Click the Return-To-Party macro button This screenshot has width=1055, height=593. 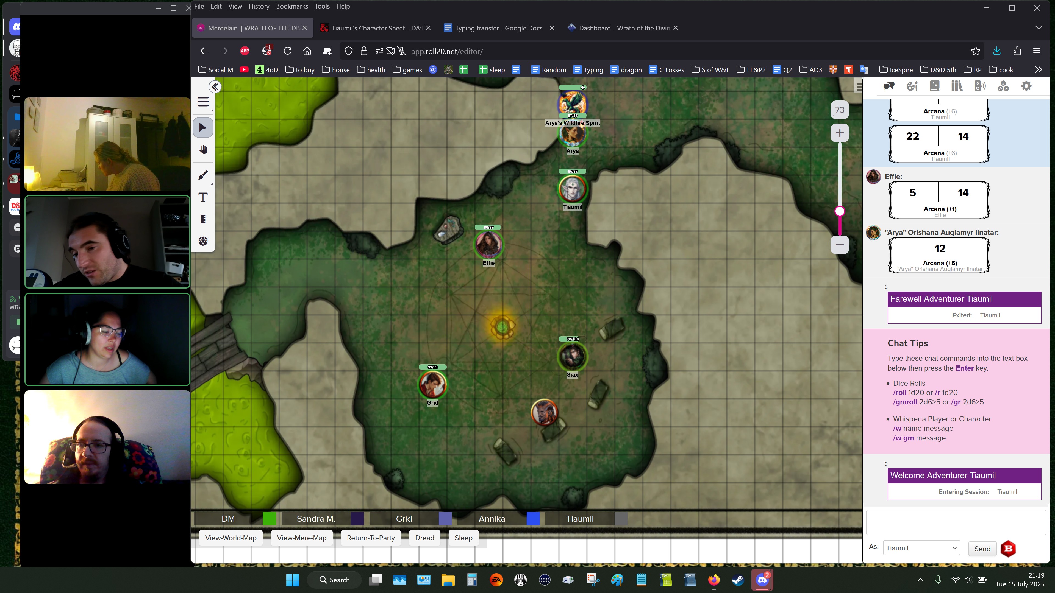pos(371,538)
